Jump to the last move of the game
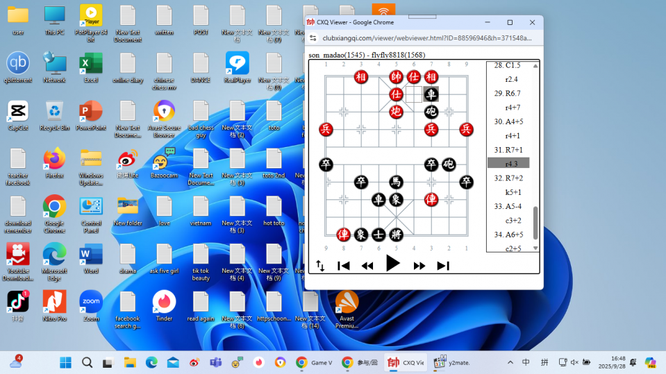 [443, 266]
